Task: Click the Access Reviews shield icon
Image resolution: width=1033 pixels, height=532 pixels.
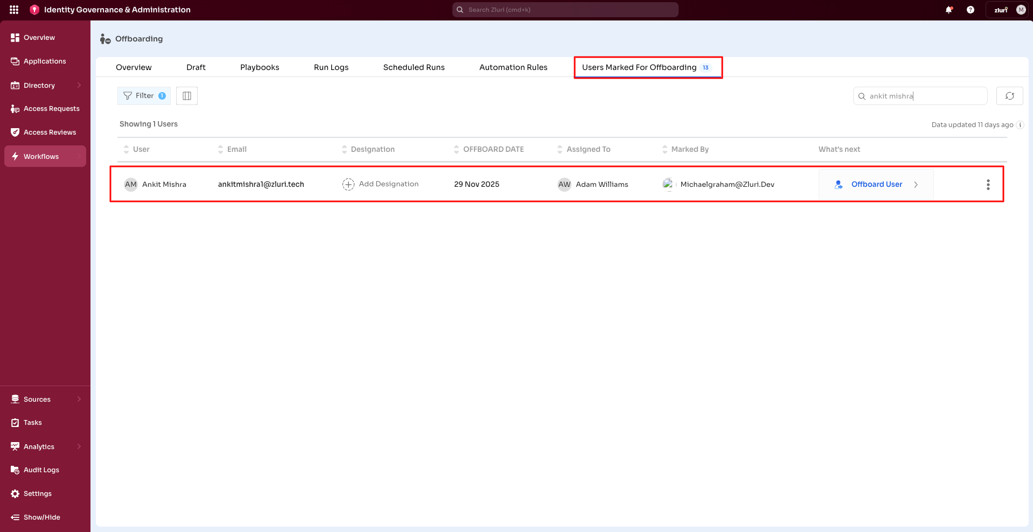Action: pyautogui.click(x=15, y=132)
